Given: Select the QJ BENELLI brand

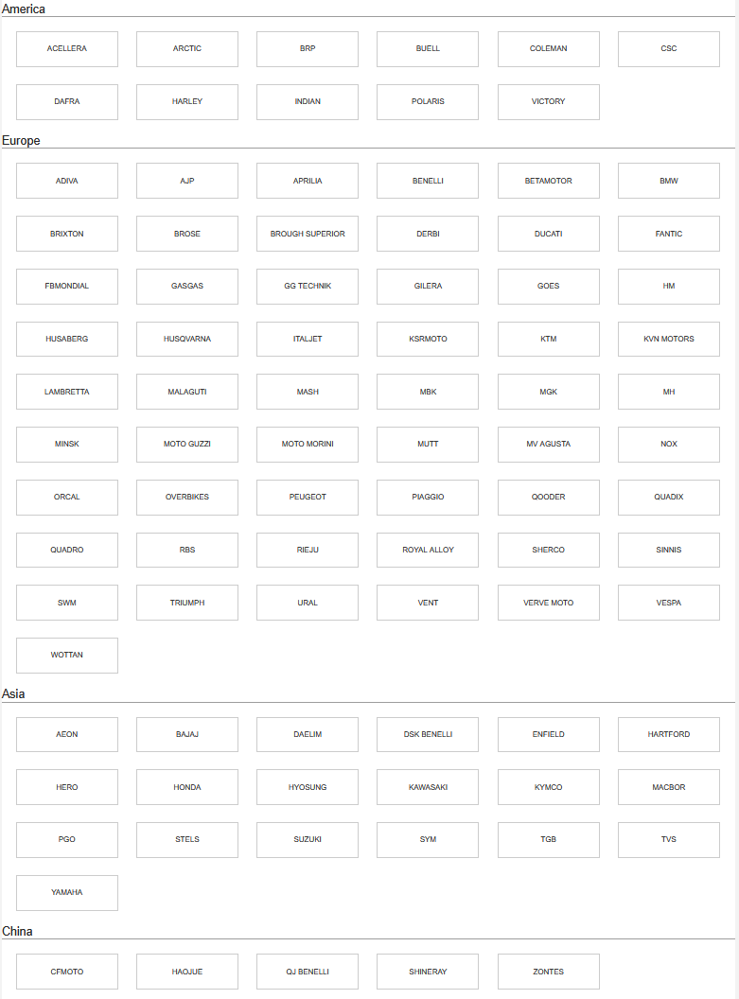Looking at the screenshot, I should coord(308,972).
